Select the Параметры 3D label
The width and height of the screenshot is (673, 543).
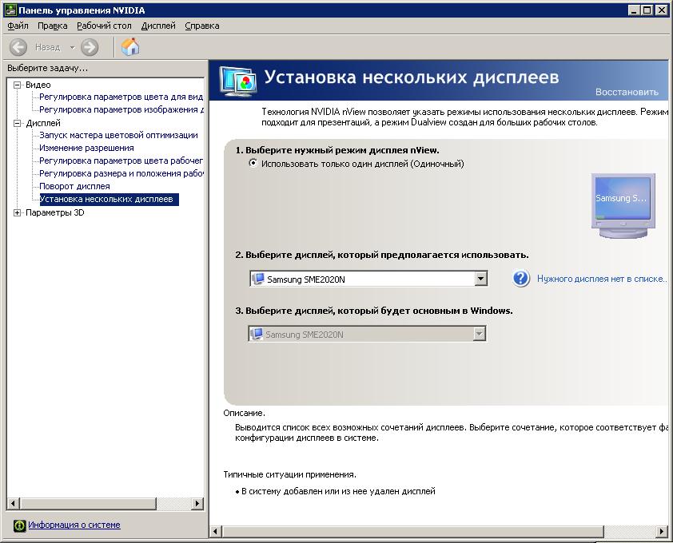point(54,212)
